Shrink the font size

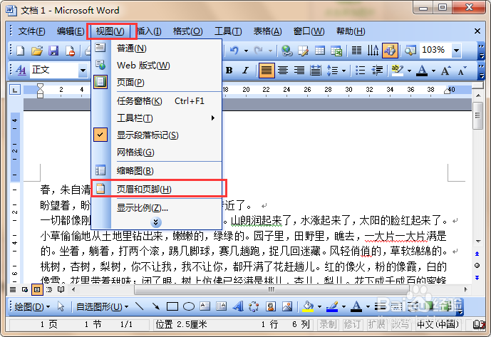[x=462, y=71]
